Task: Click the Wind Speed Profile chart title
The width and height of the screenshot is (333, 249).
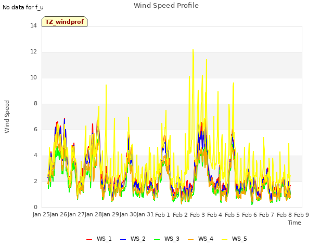Action: click(166, 6)
